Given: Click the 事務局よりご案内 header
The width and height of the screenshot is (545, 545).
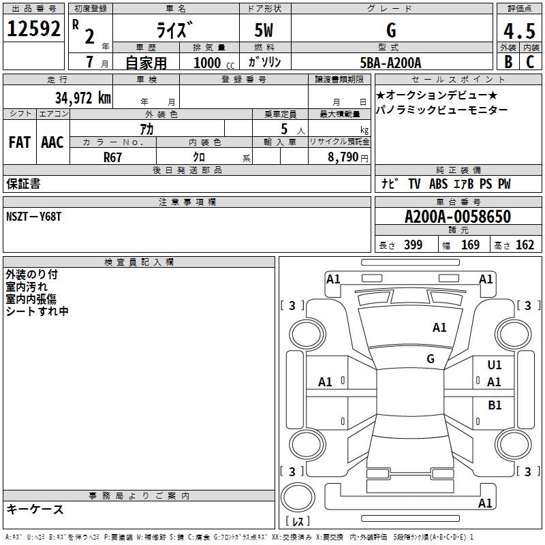Looking at the screenshot, I should pyautogui.click(x=139, y=496).
